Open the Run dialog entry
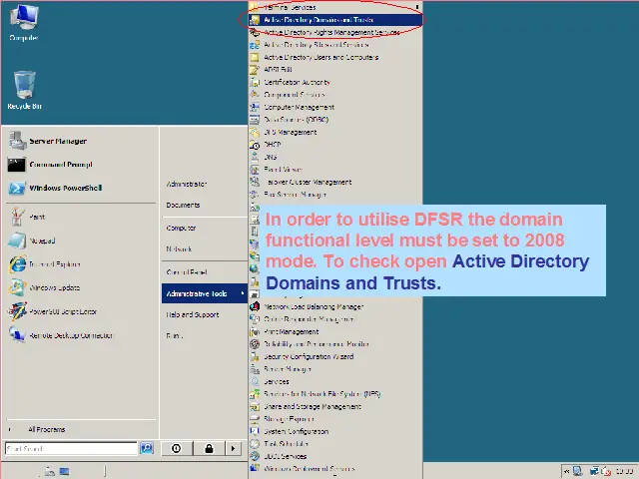The width and height of the screenshot is (639, 479). [x=204, y=336]
